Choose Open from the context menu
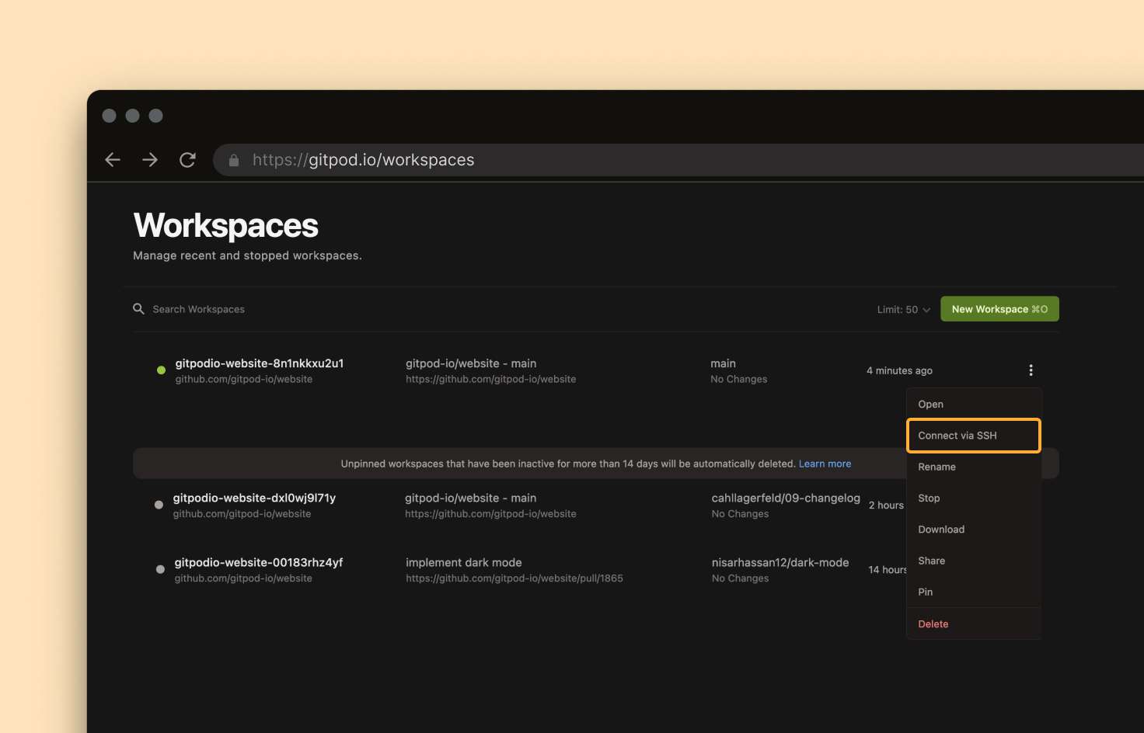Viewport: 1144px width, 733px height. [930, 405]
